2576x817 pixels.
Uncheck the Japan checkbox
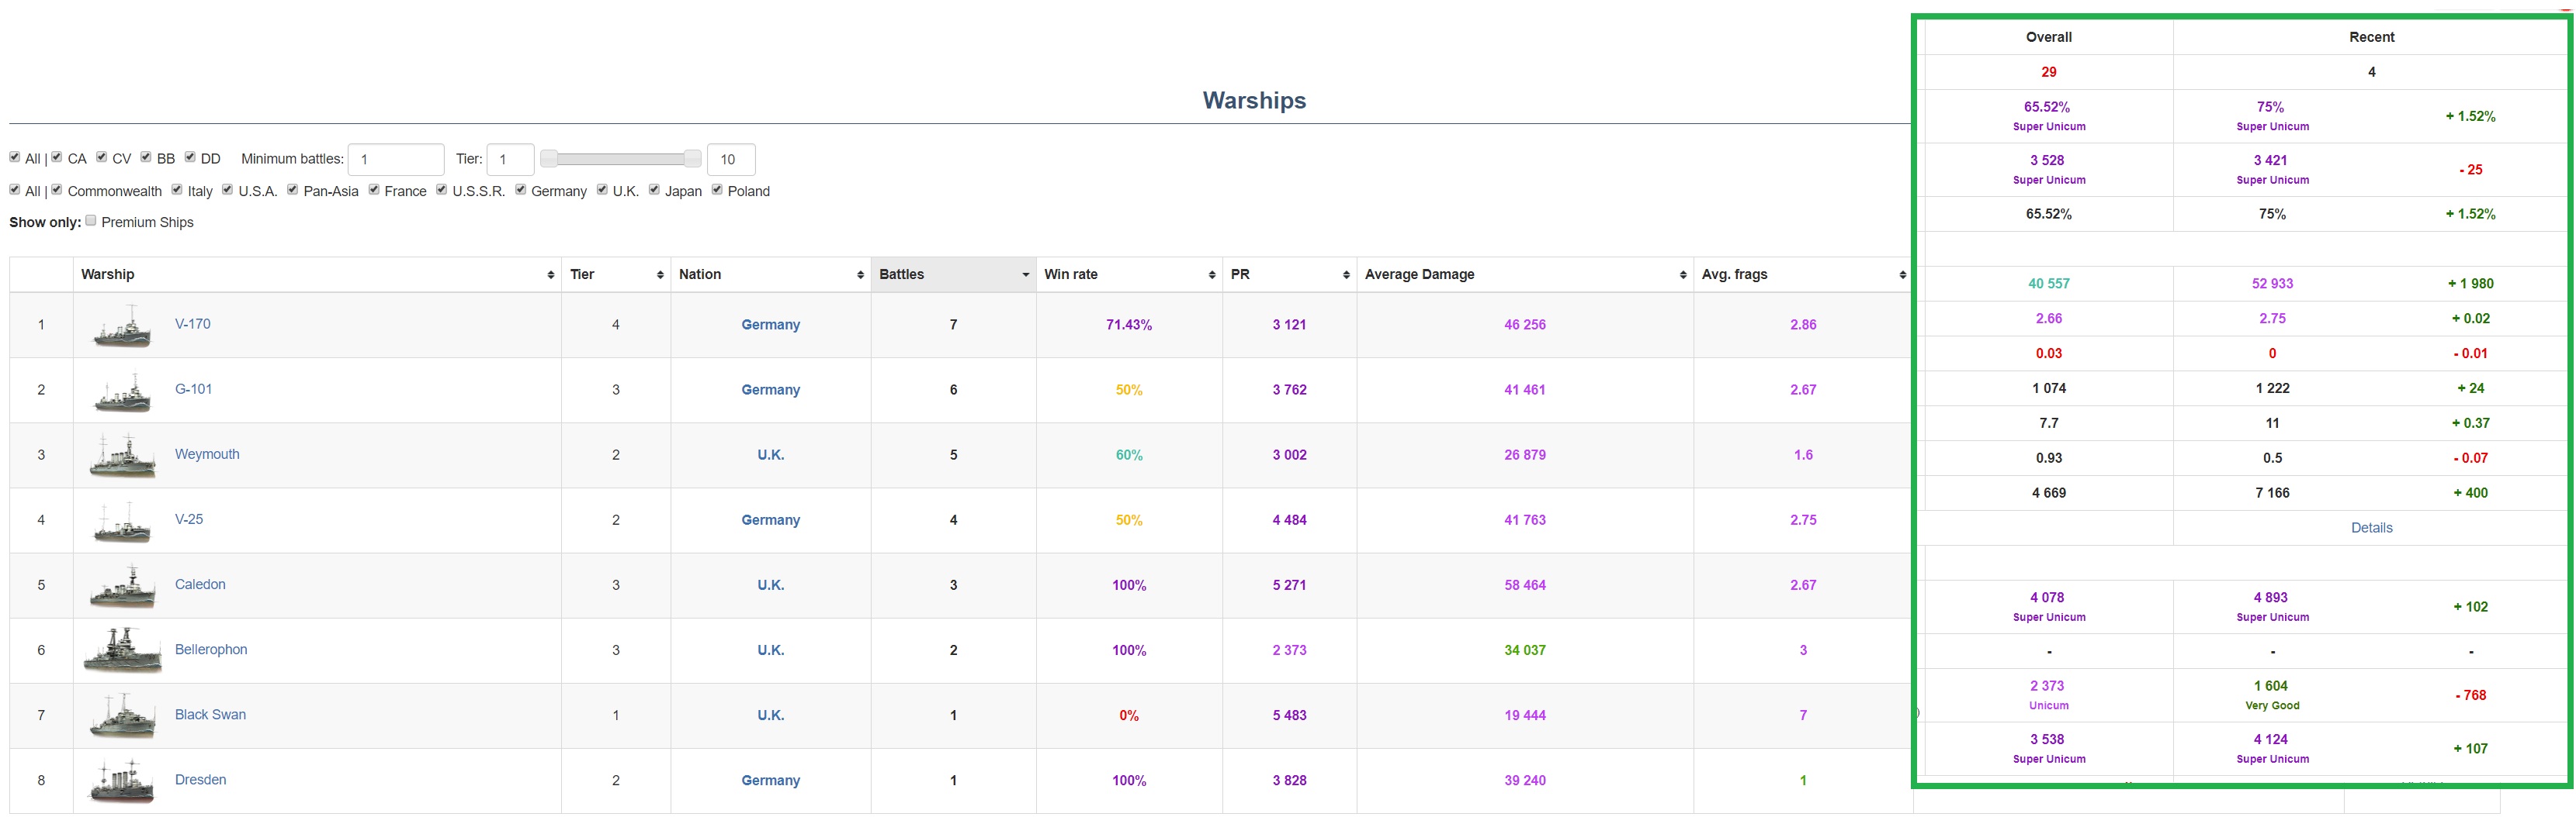pyautogui.click(x=655, y=190)
